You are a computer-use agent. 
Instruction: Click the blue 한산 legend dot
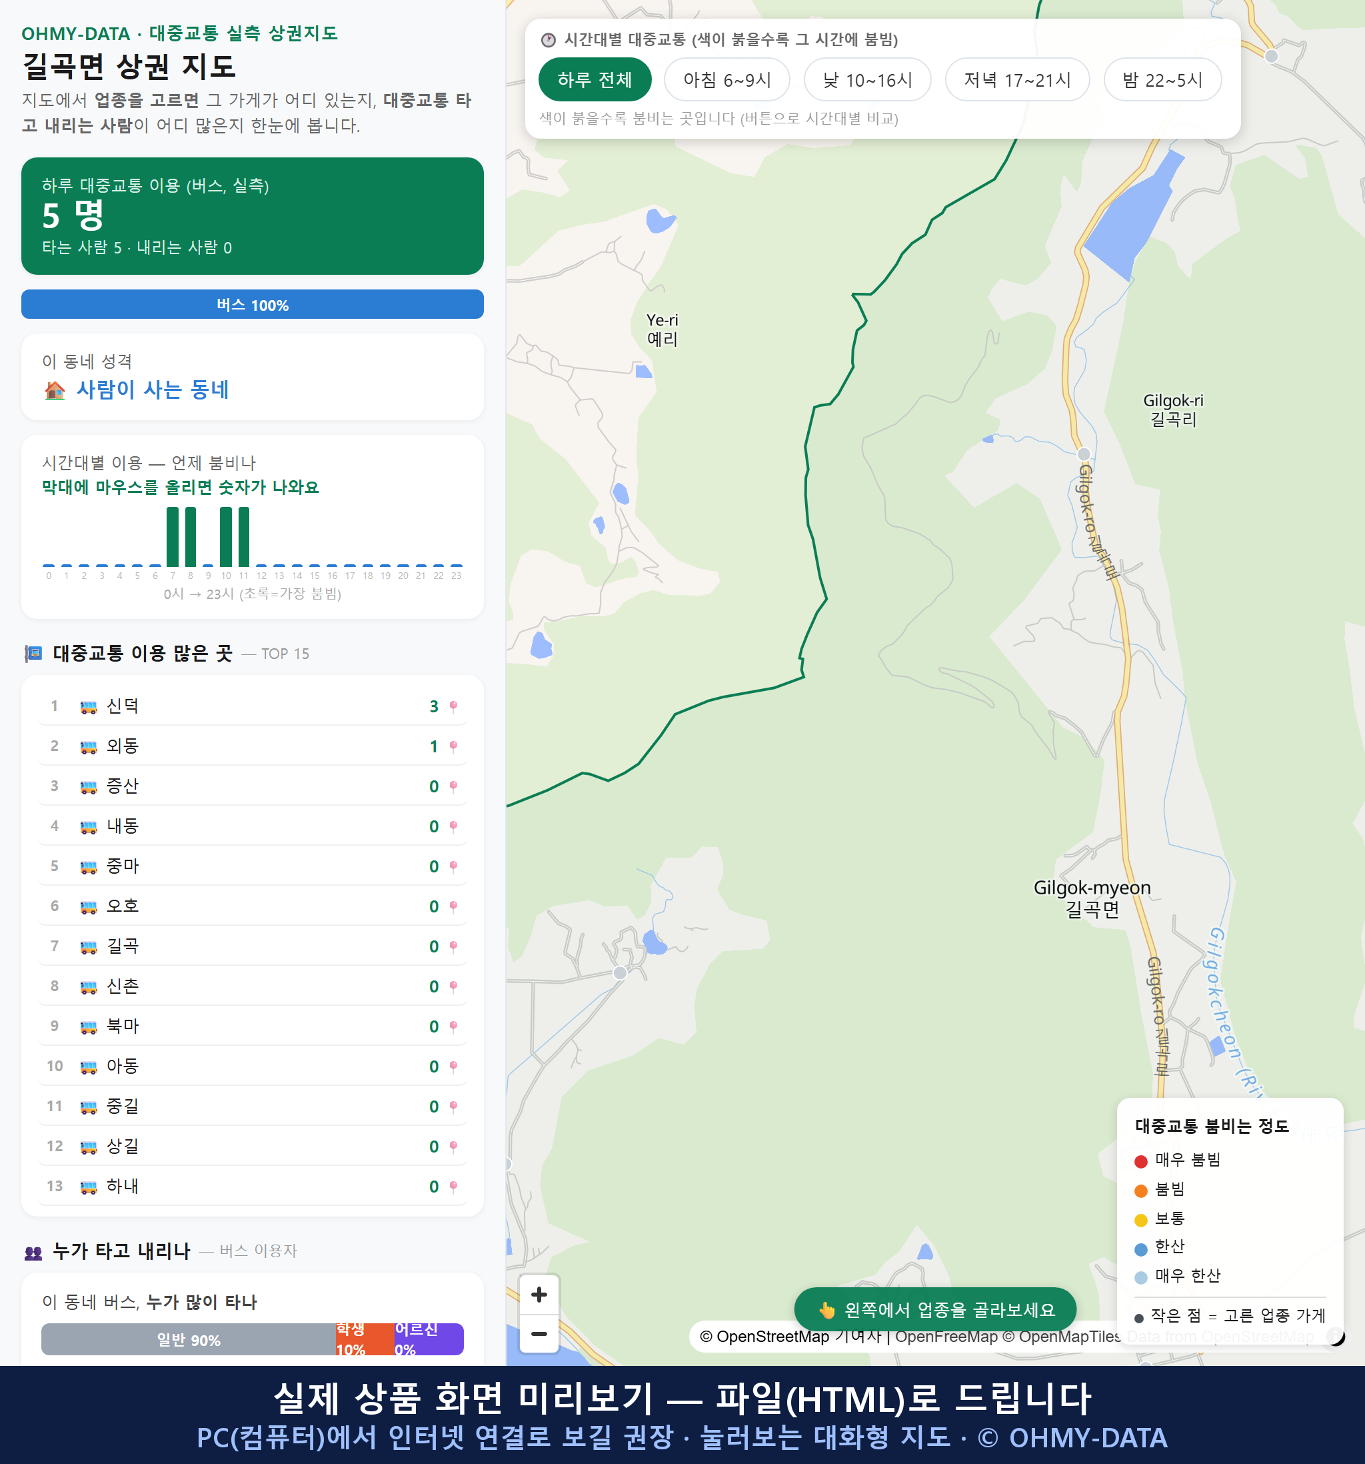pyautogui.click(x=1140, y=1249)
